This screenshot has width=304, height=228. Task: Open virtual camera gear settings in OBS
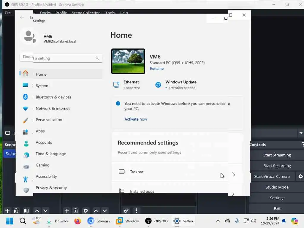(x=300, y=176)
